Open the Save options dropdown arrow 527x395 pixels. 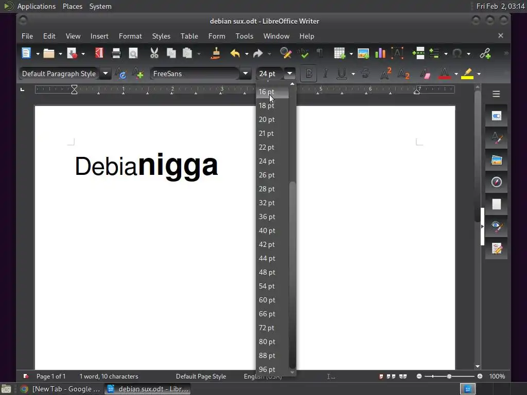point(83,53)
